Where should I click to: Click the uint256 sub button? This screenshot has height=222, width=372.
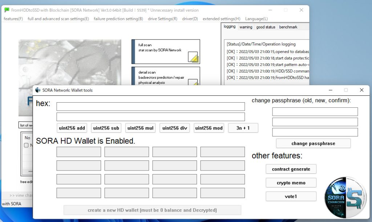point(106,128)
